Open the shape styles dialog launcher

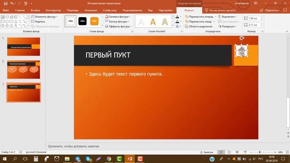click(132, 32)
